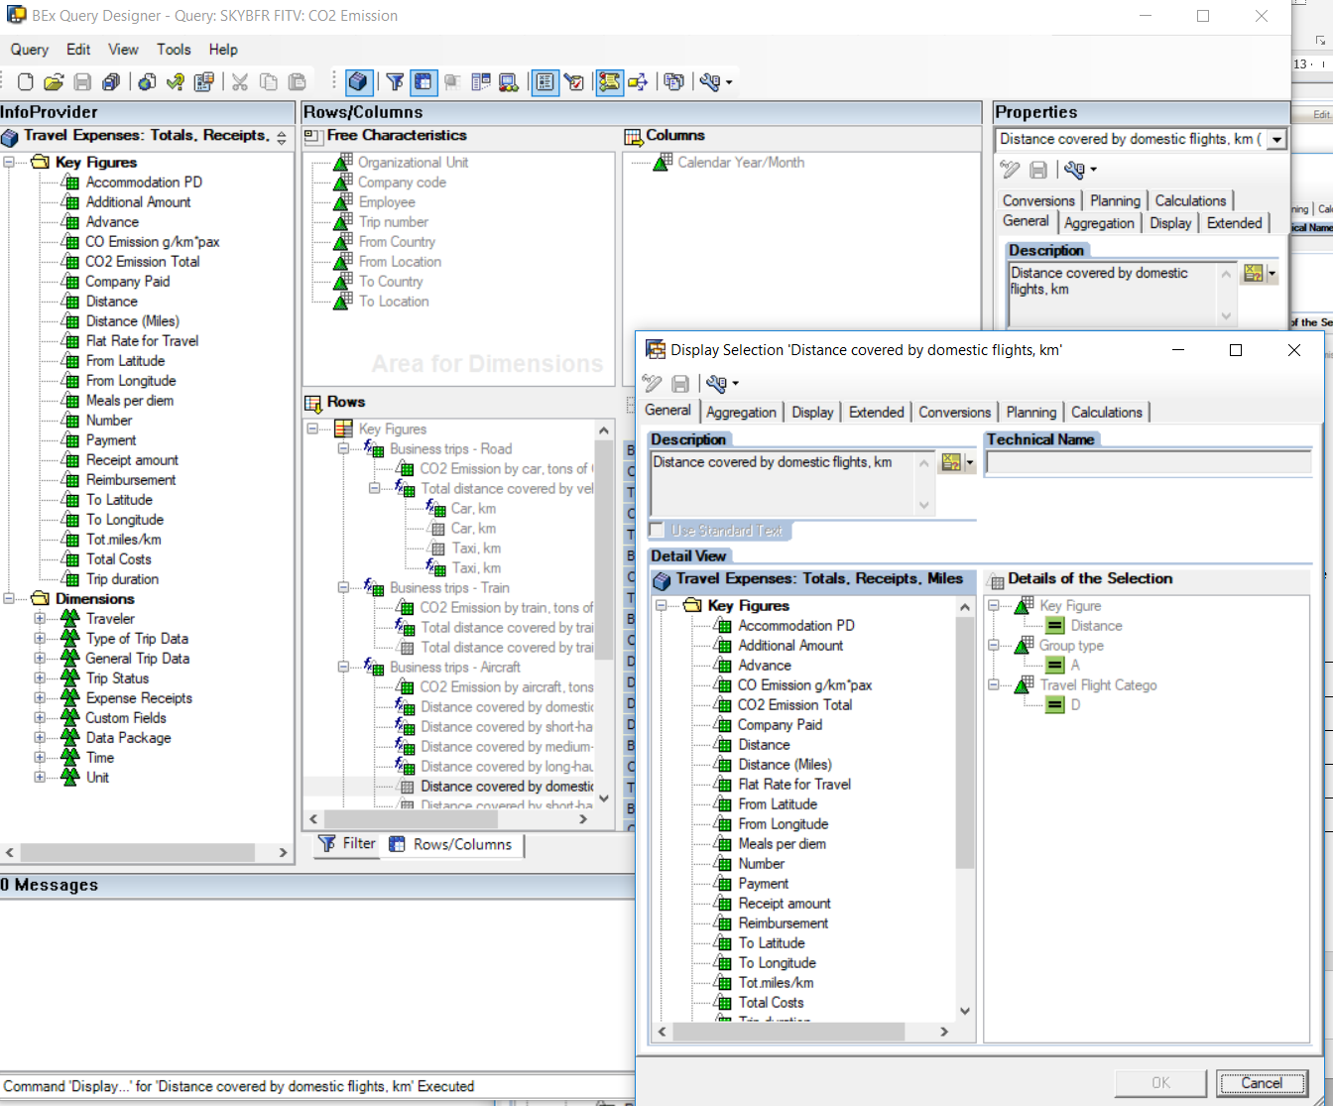
Task: Toggle the InfoProvider view toolbar button
Action: (359, 82)
